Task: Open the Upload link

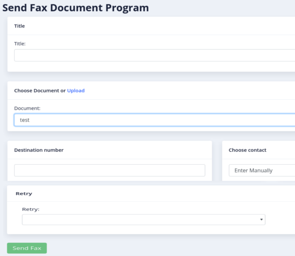Action: tap(76, 90)
